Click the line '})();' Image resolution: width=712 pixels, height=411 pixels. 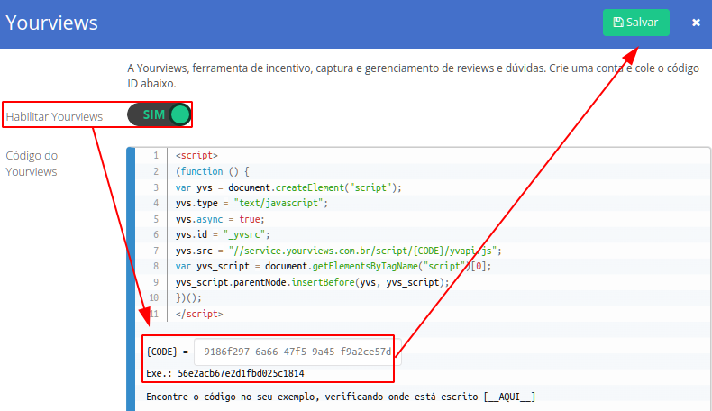[188, 298]
